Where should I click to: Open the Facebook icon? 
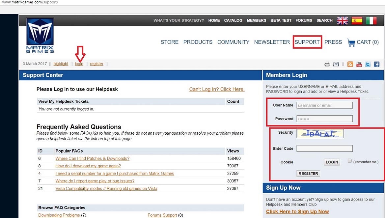376,64
